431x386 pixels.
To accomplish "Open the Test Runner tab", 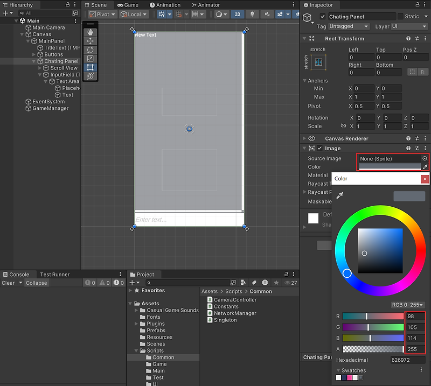I will [55, 274].
